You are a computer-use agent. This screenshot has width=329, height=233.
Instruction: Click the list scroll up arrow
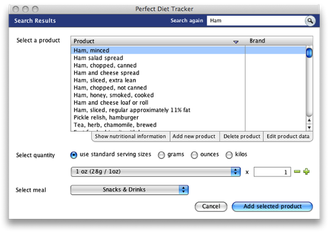(309, 120)
